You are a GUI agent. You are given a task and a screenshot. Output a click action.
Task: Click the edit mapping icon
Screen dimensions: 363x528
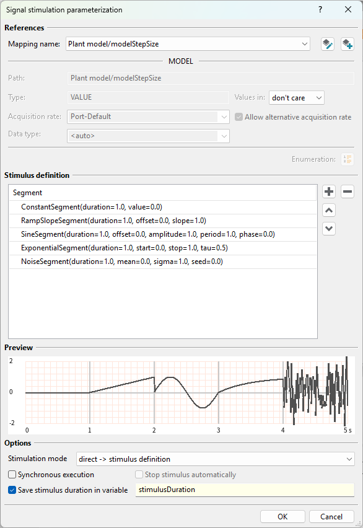[327, 44]
